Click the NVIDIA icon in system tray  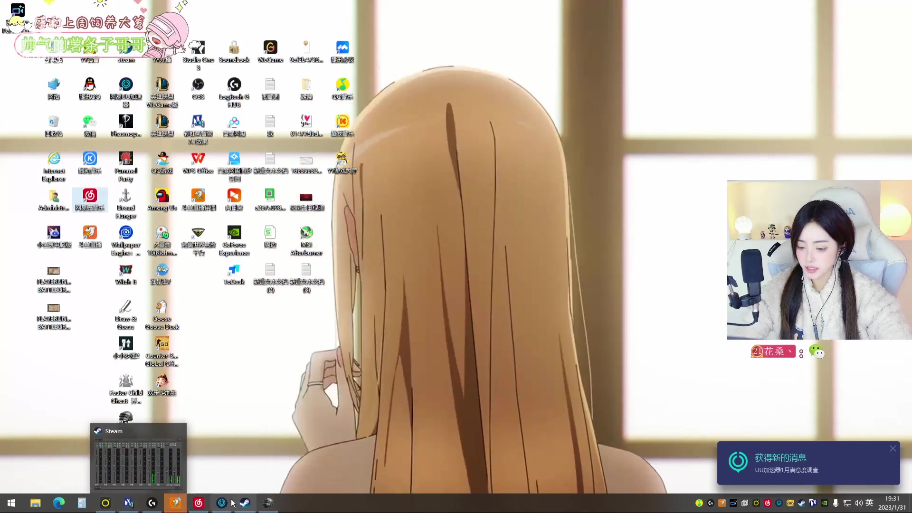[x=824, y=503]
